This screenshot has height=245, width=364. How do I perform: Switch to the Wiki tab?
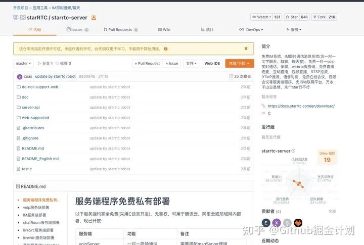click(x=164, y=30)
